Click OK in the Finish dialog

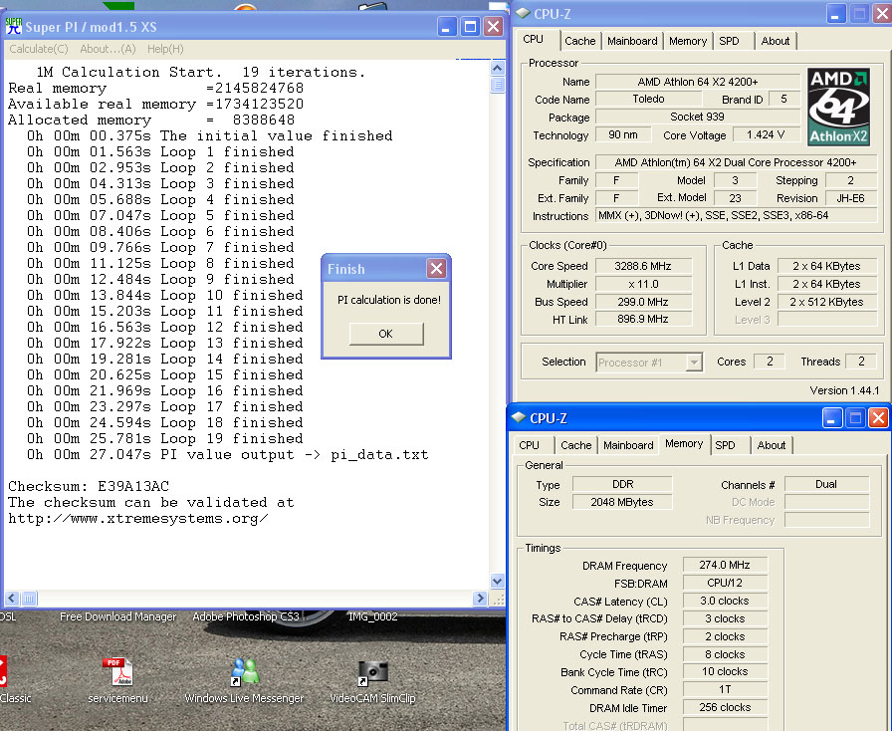386,334
